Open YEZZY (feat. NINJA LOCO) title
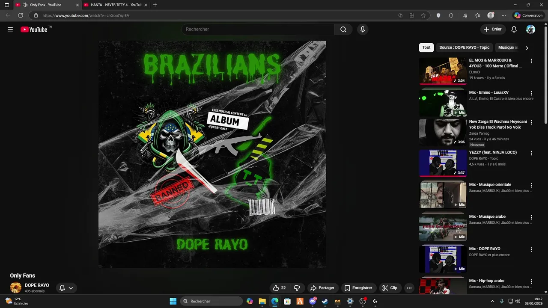The width and height of the screenshot is (548, 308). [x=493, y=152]
